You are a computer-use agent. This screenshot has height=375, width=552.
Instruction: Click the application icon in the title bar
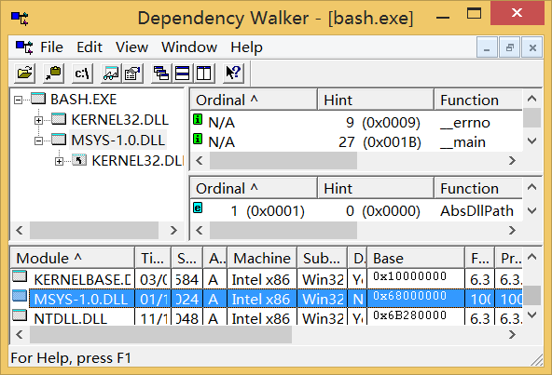(20, 19)
